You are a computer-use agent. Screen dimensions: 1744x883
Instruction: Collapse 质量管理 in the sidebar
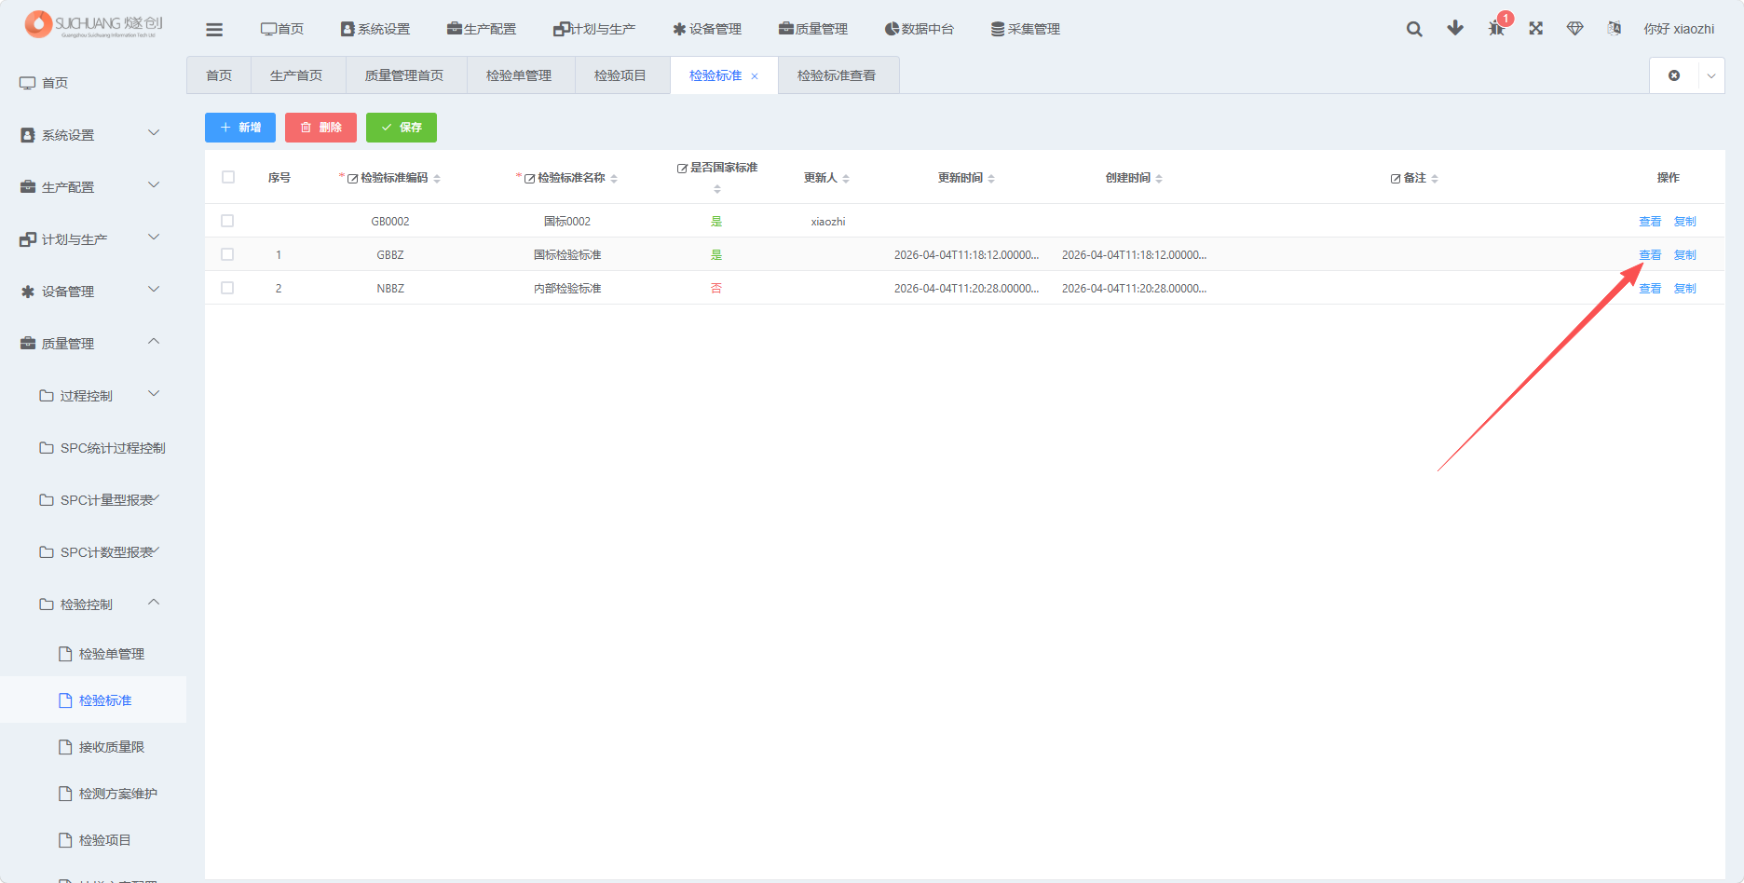93,344
